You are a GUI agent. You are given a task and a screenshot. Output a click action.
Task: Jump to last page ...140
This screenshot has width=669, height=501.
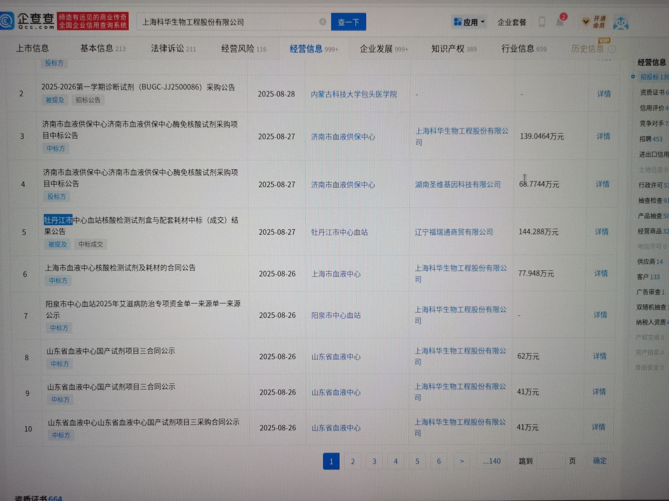pyautogui.click(x=492, y=461)
